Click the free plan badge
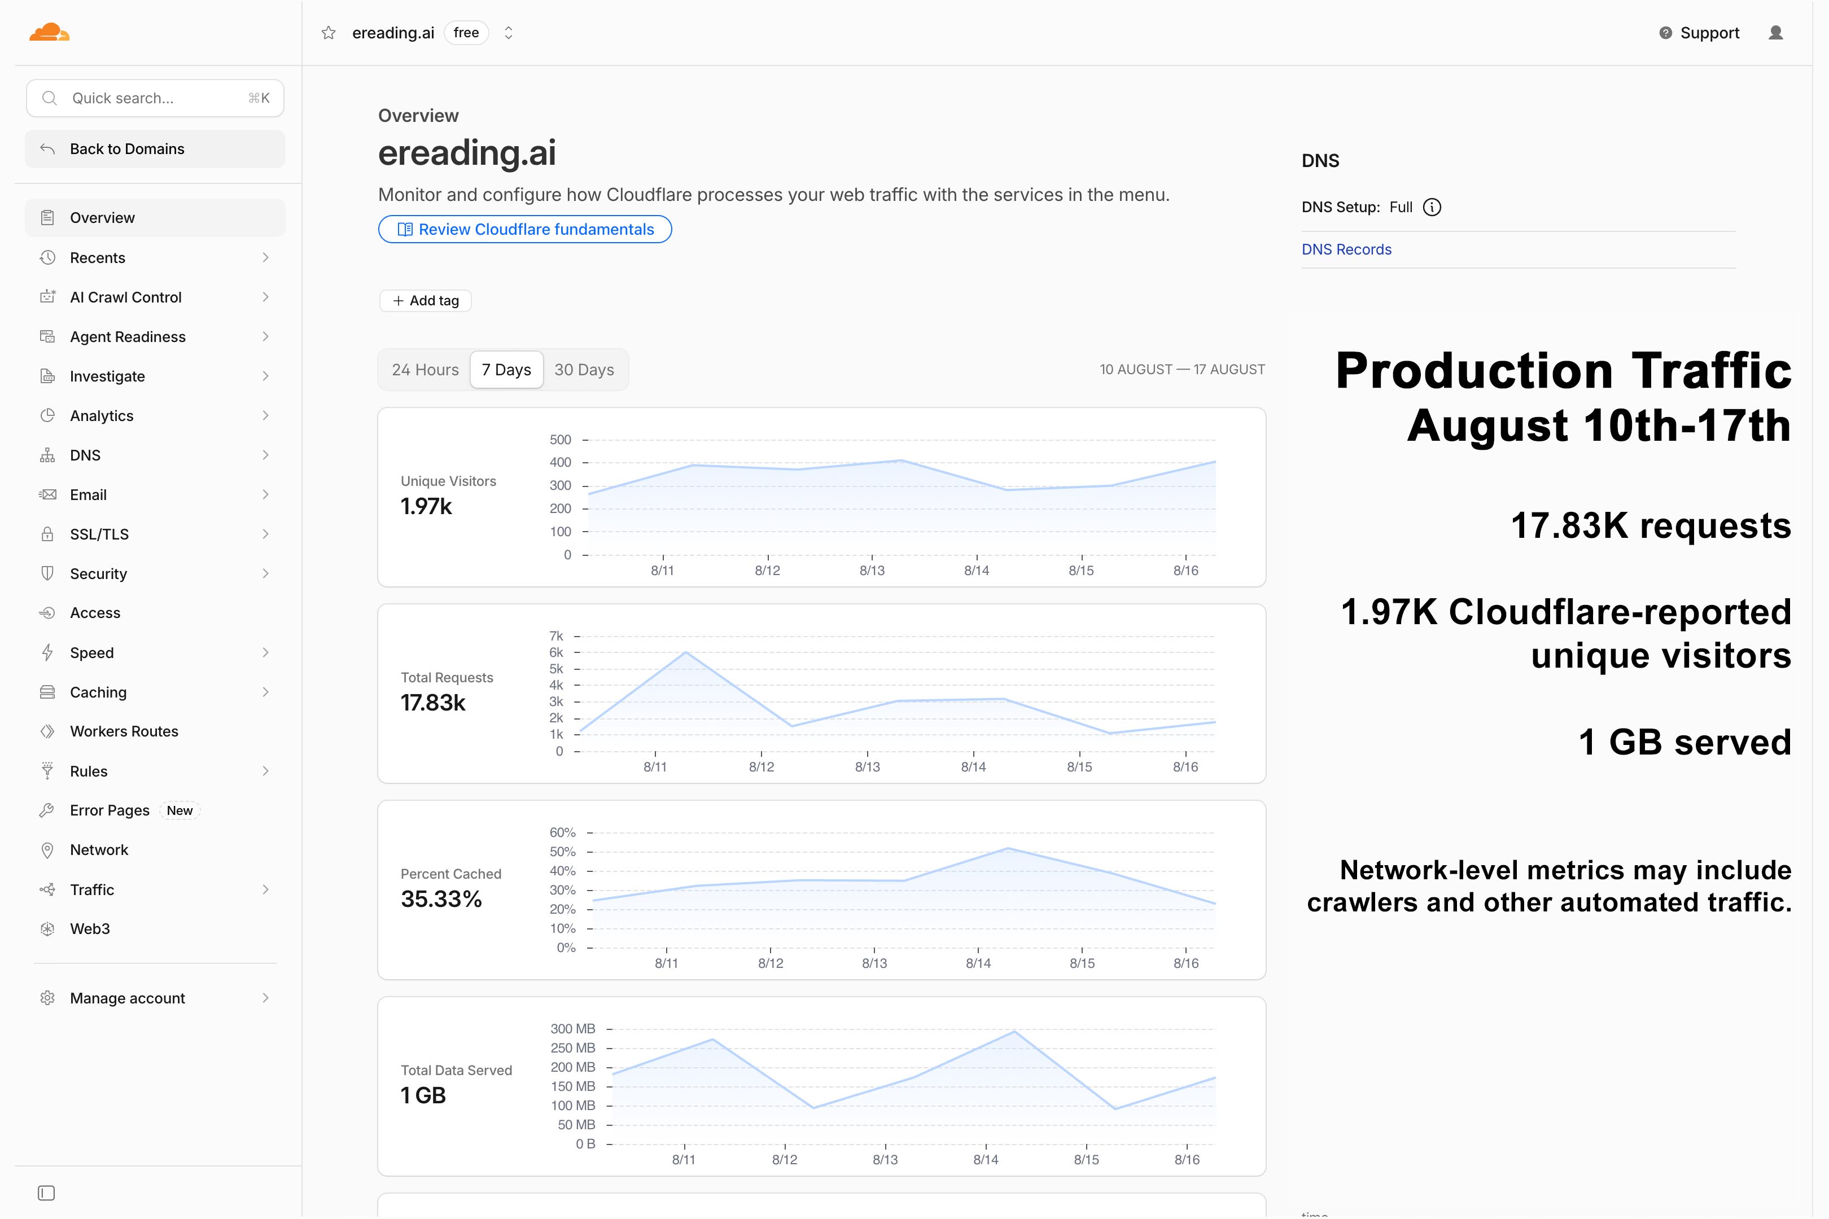 [466, 33]
